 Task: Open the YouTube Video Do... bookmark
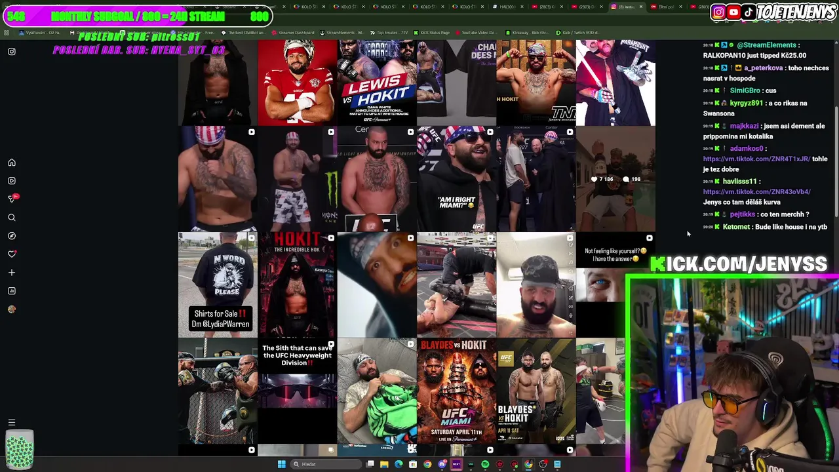(x=475, y=33)
